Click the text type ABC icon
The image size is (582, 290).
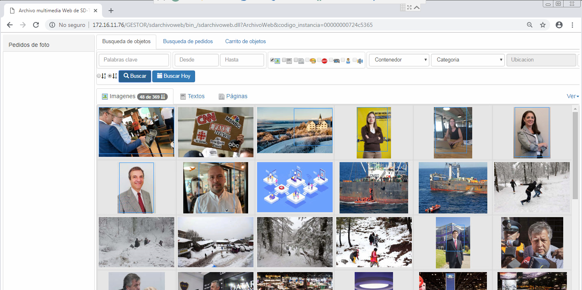(289, 61)
